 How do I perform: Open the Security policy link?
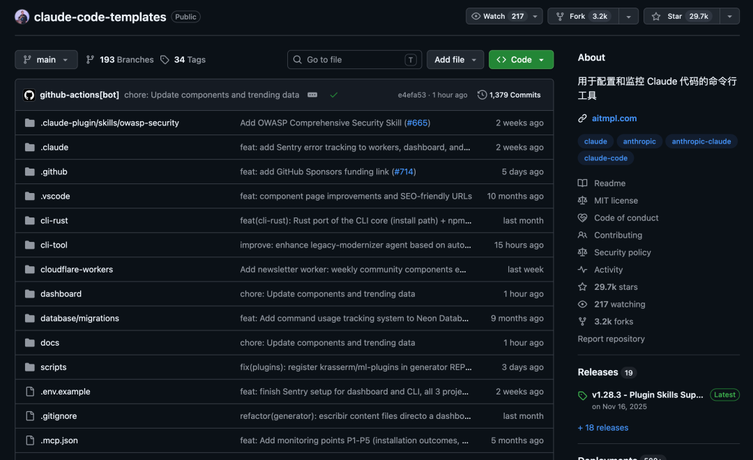(x=623, y=252)
